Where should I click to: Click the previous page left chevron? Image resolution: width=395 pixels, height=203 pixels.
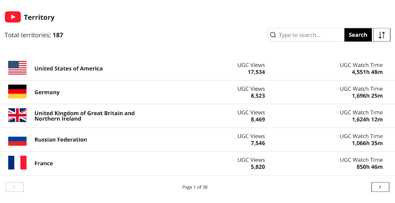coord(14,187)
